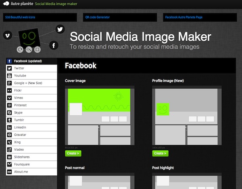
Task: Open the QR code Generator link
Action: tap(98, 17)
